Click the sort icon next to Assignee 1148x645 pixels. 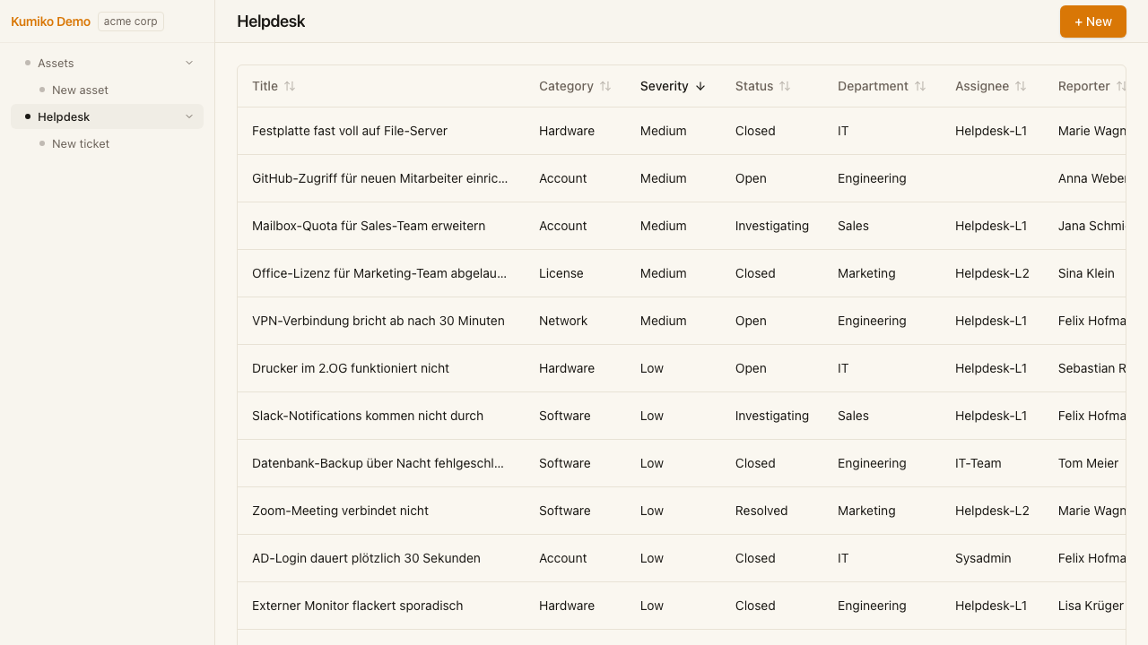pos(1021,86)
